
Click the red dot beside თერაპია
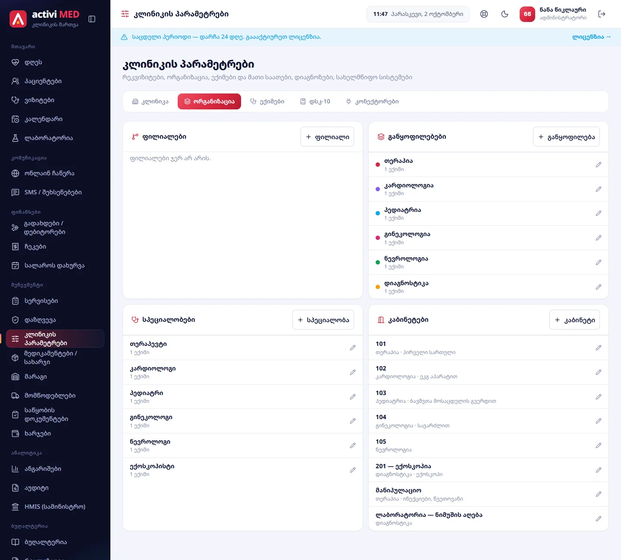click(x=378, y=165)
